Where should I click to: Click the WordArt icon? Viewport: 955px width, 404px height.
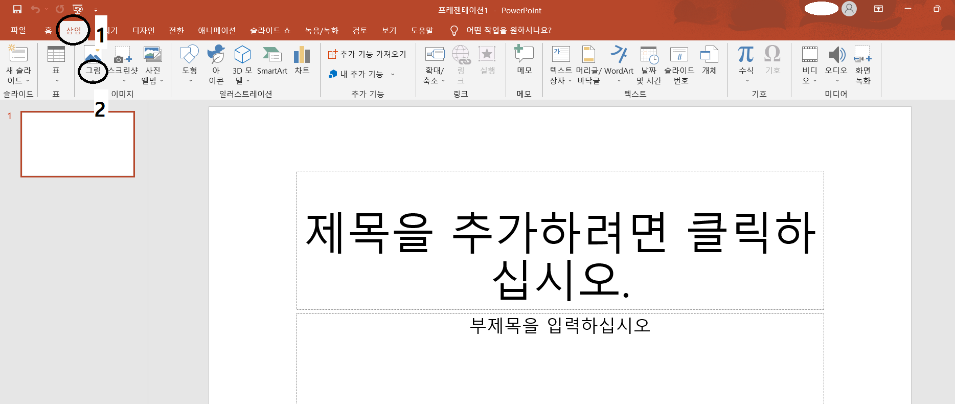tap(619, 54)
